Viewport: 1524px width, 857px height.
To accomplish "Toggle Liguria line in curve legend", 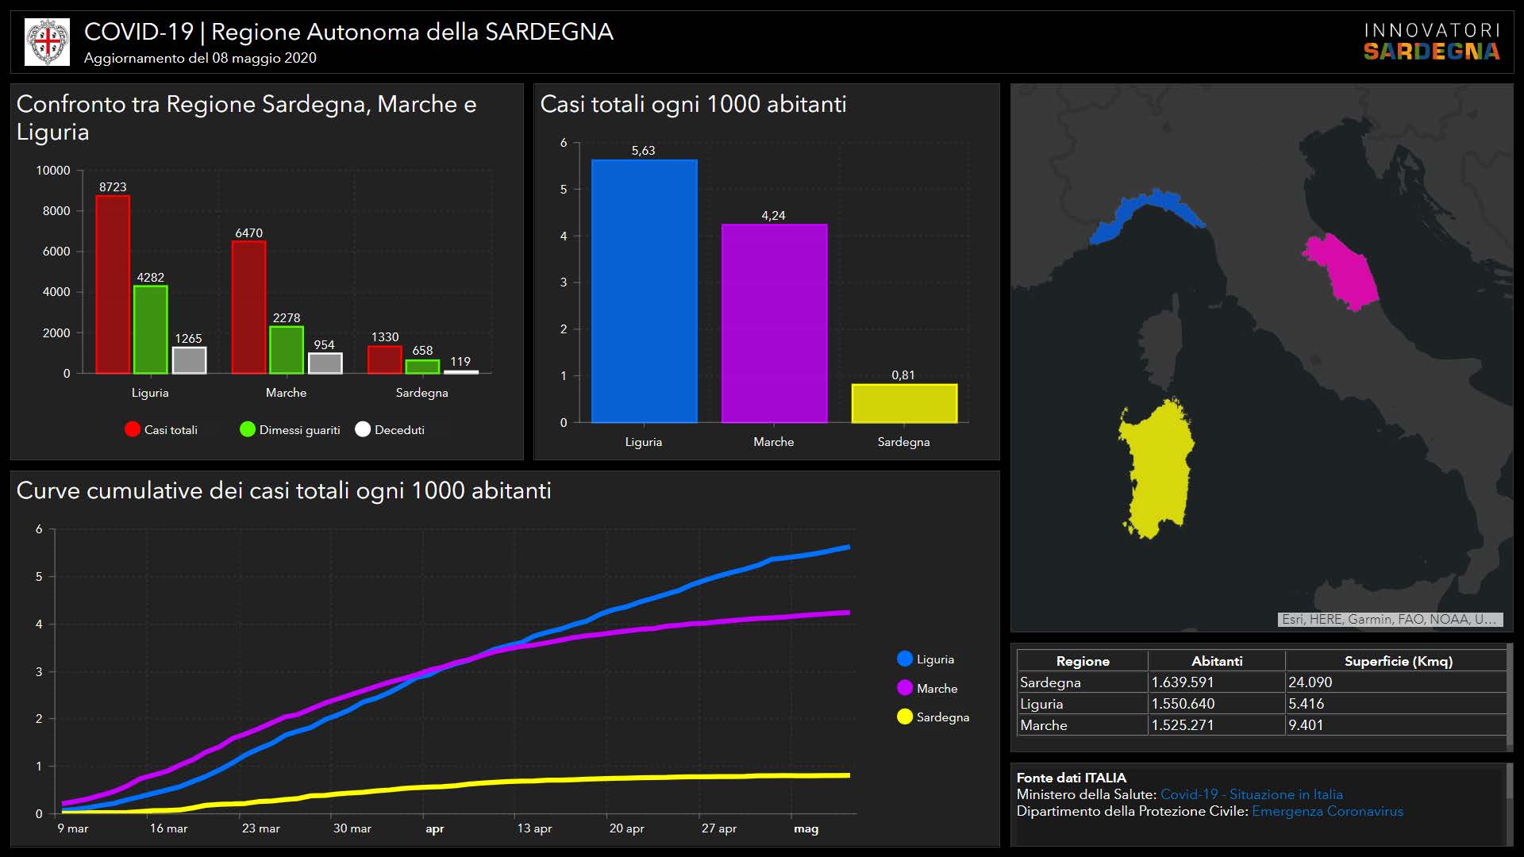I will (905, 659).
